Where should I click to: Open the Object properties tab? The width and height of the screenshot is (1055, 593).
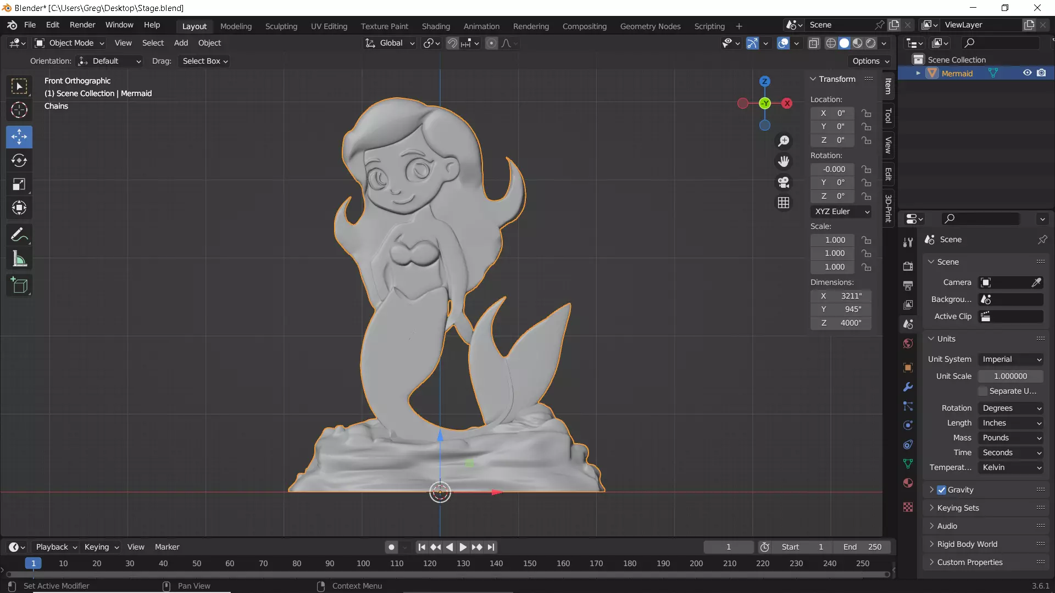pos(908,367)
